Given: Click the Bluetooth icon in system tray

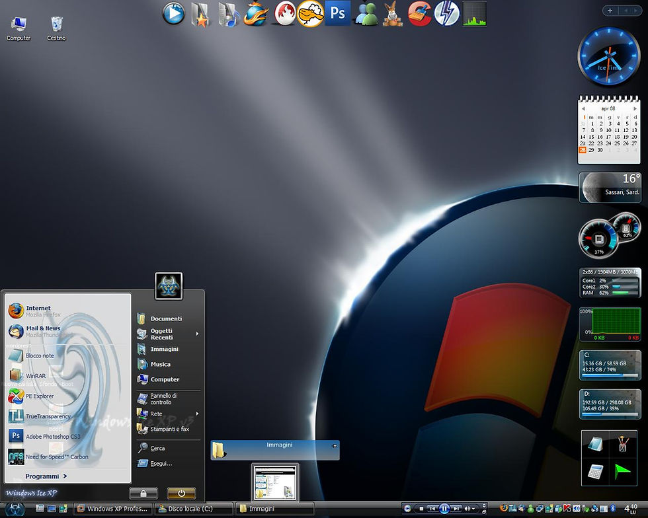Looking at the screenshot, I should point(612,508).
